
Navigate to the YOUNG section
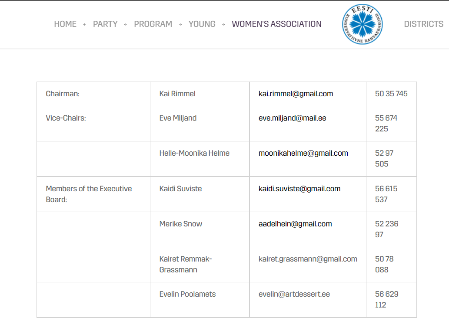point(202,24)
